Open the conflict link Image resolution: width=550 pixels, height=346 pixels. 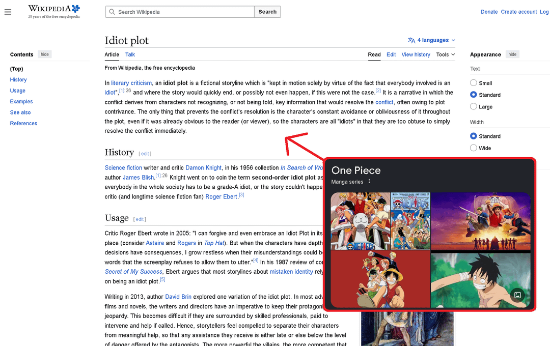384,102
